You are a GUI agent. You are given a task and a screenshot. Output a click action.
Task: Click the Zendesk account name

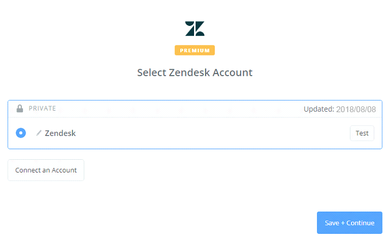click(60, 133)
